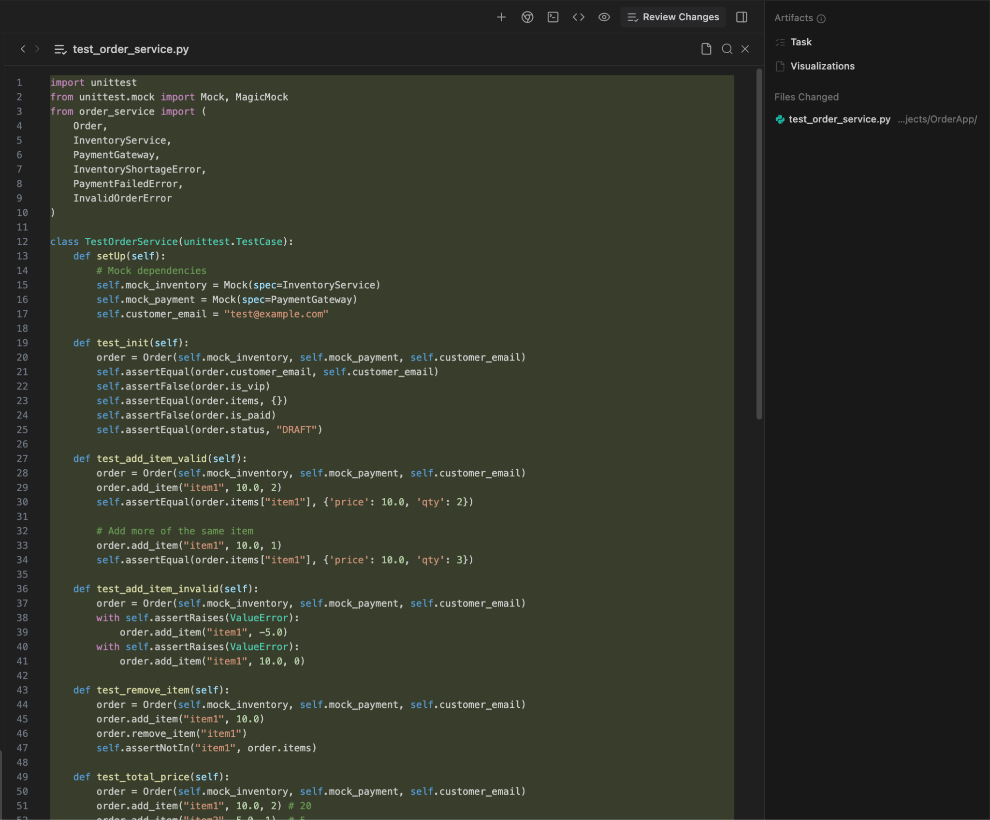The width and height of the screenshot is (990, 820).
Task: Open the Task artifact
Action: pyautogui.click(x=801, y=42)
